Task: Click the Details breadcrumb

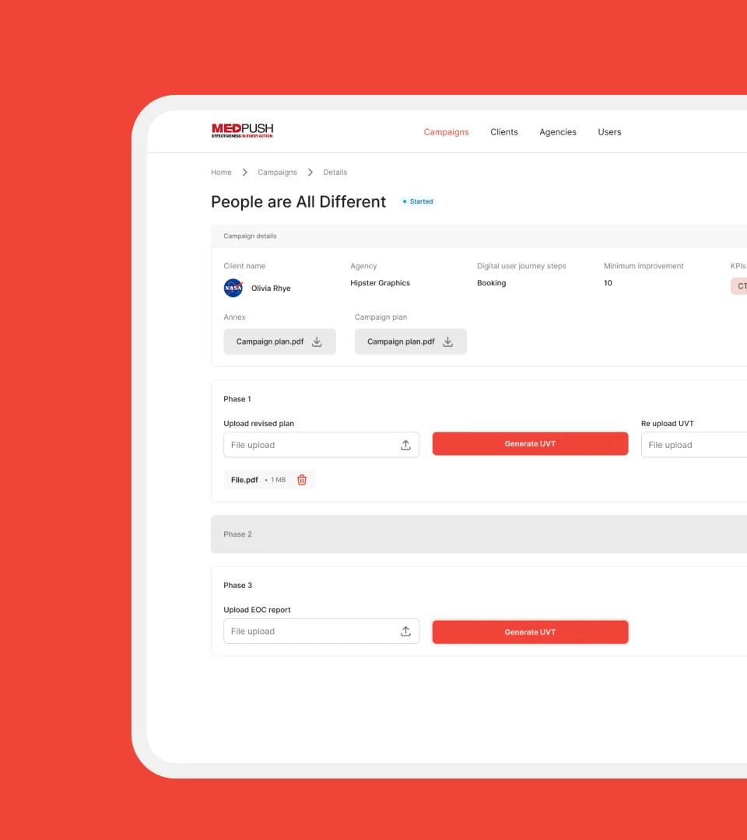Action: pyautogui.click(x=335, y=172)
